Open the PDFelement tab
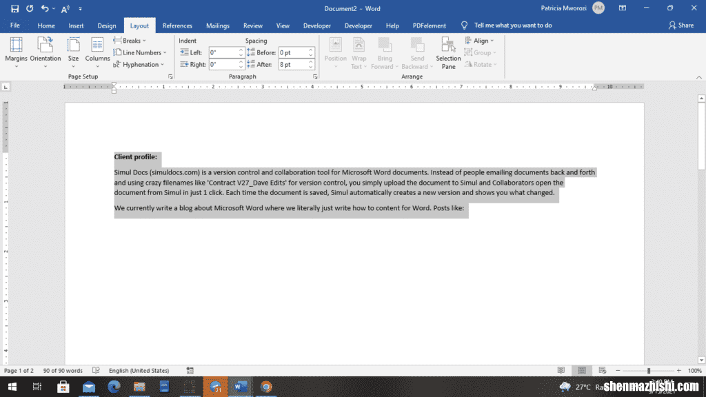Screen dimensions: 706x397 tap(430, 26)
